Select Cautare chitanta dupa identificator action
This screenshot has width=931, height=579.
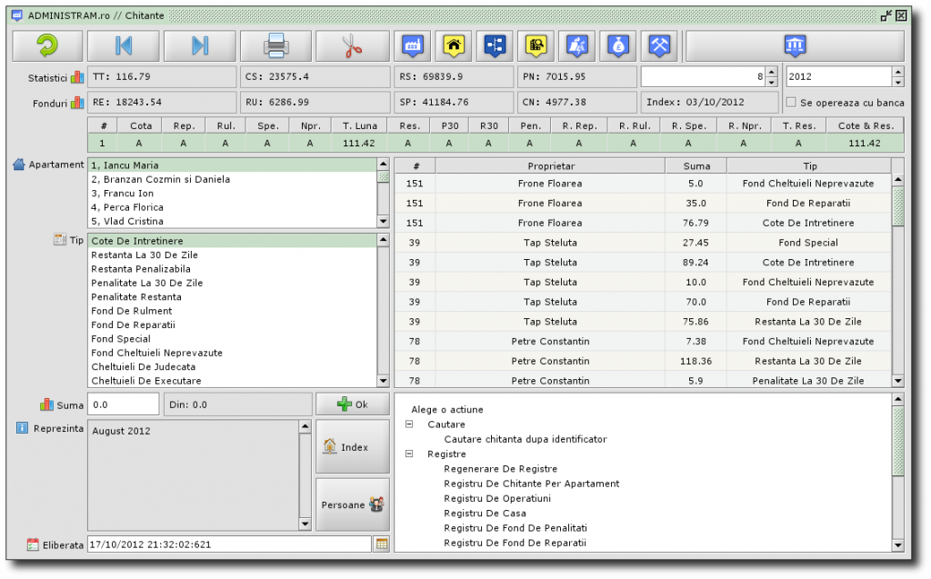526,439
